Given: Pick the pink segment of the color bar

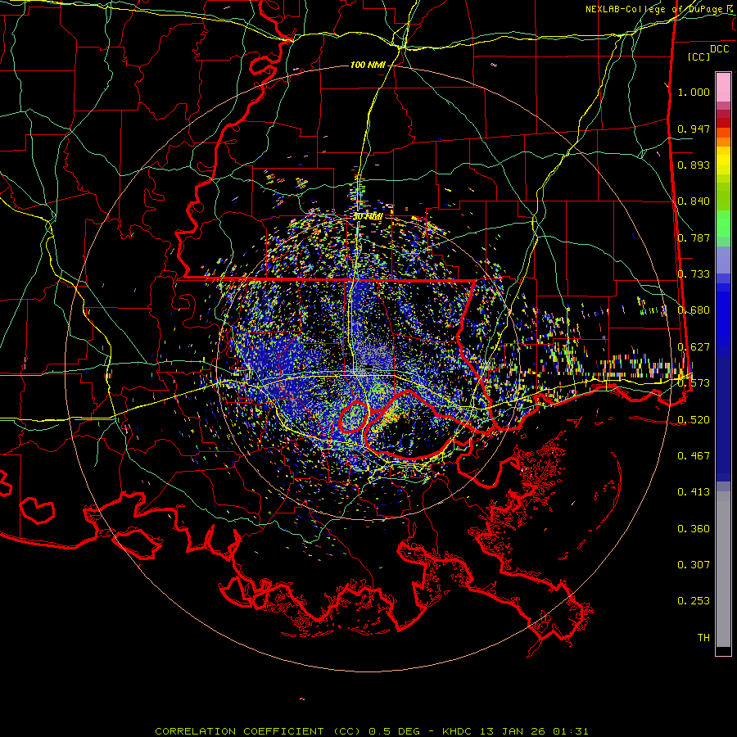Looking at the screenshot, I should [723, 88].
